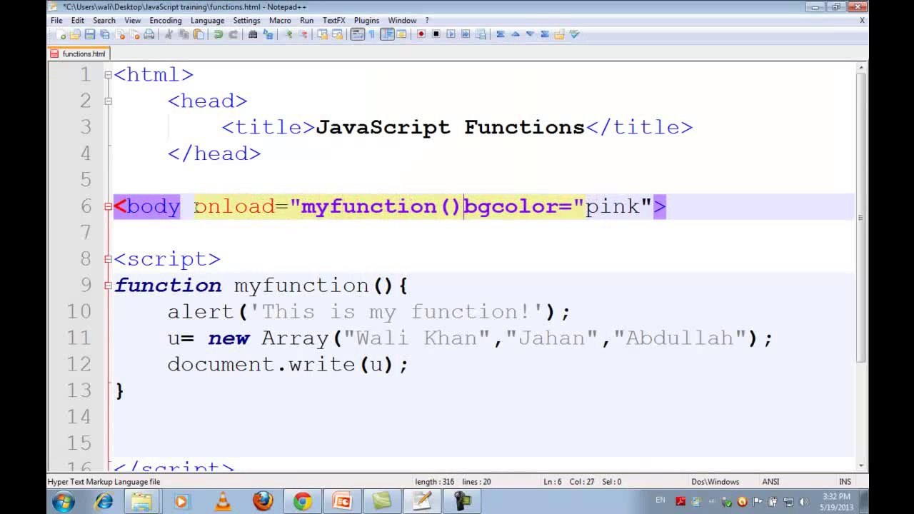Click the Synchronize Horizontal Scrolling icon

[337, 34]
